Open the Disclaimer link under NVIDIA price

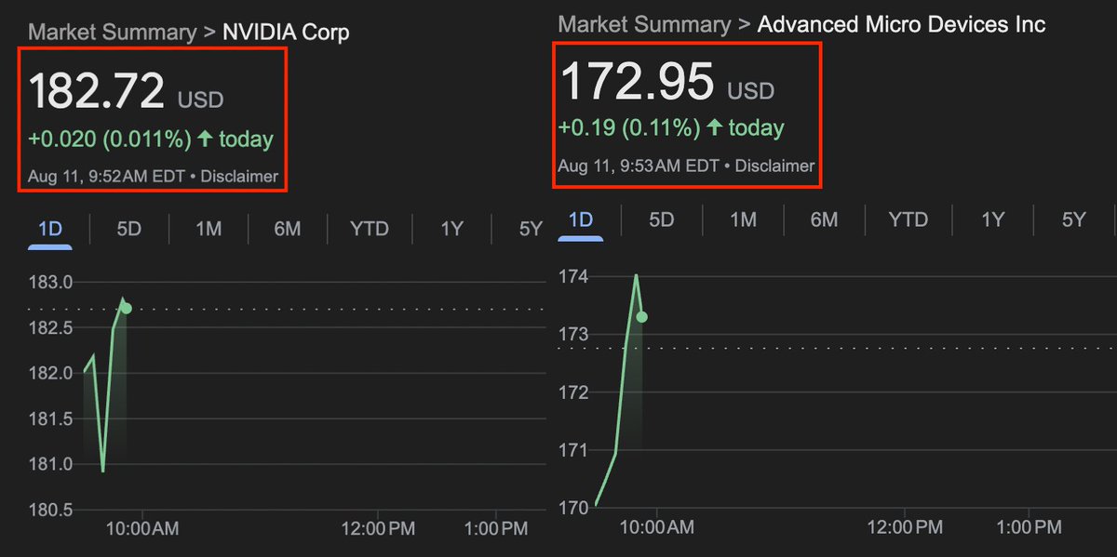(239, 176)
